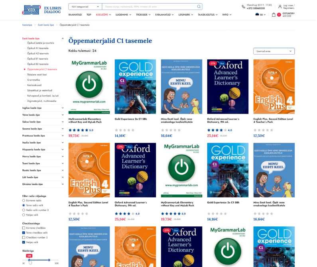Open the Gold Experience C1 book cover, first row
The image size is (317, 267).
(x=135, y=86)
